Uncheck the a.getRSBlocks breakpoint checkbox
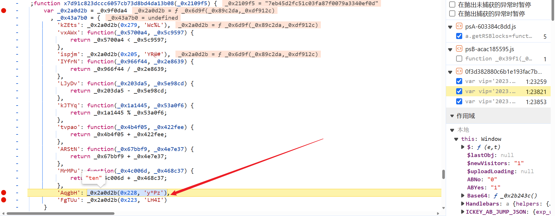The height and width of the screenshot is (216, 555). [x=459, y=36]
